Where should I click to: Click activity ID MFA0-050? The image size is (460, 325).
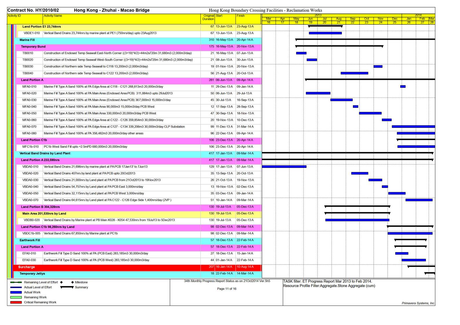[30, 113]
